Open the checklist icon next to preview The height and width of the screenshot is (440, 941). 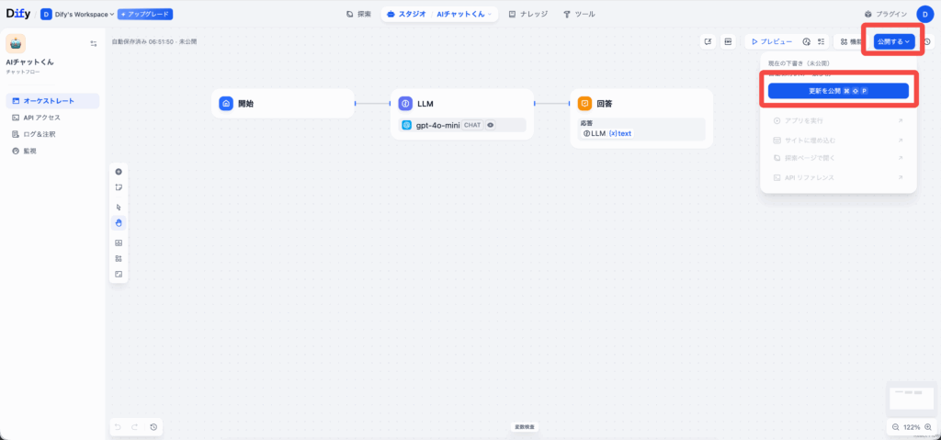822,41
